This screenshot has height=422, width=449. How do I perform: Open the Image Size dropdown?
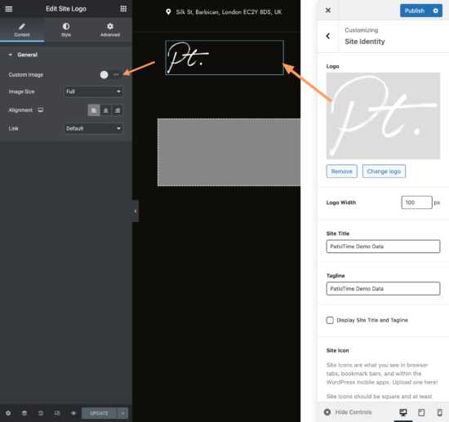click(x=93, y=91)
